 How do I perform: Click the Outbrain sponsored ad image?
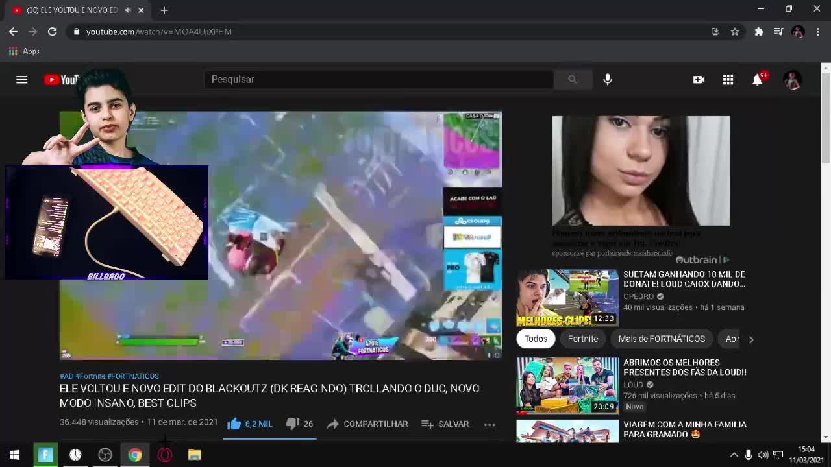pyautogui.click(x=641, y=171)
